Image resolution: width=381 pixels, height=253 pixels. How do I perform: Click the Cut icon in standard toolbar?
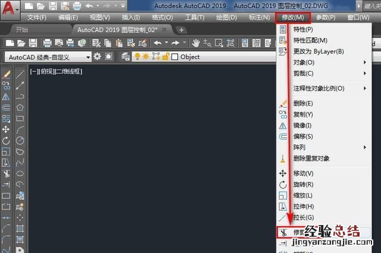tap(96, 43)
